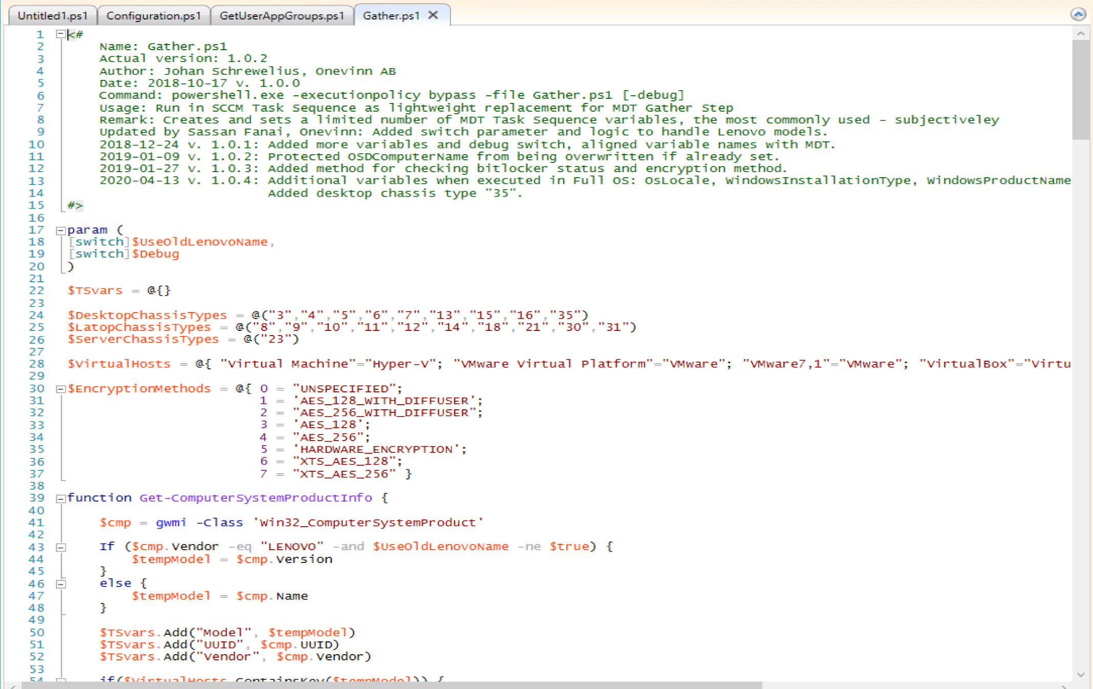Collapse the $EncryptionMethods hashtable region
The height and width of the screenshot is (689, 1093).
click(60, 388)
